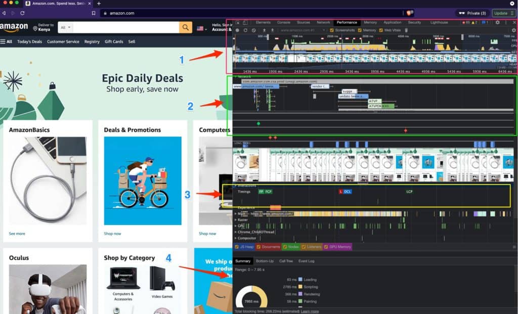Uncheck the Nodes checkbox
518x314 pixels.
(x=284, y=247)
